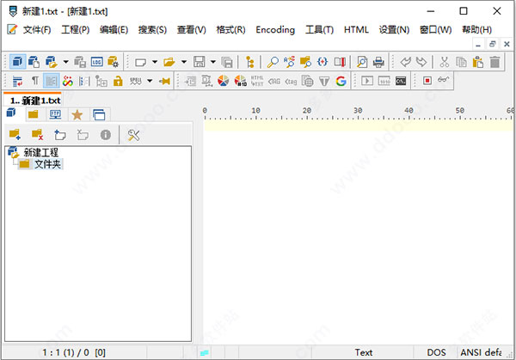Open the 搜索(S) menu
This screenshot has height=360, width=516.
152,29
